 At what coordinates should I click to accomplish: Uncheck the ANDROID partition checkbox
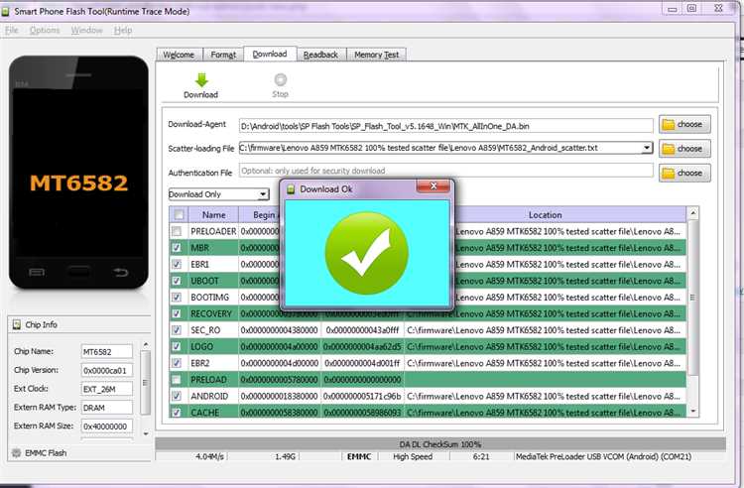pos(178,396)
